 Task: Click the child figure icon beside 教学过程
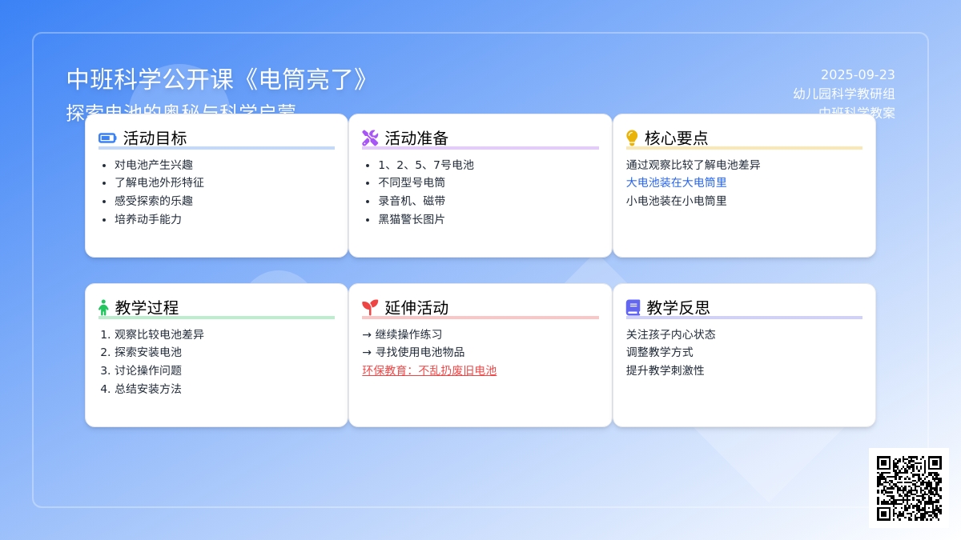103,308
